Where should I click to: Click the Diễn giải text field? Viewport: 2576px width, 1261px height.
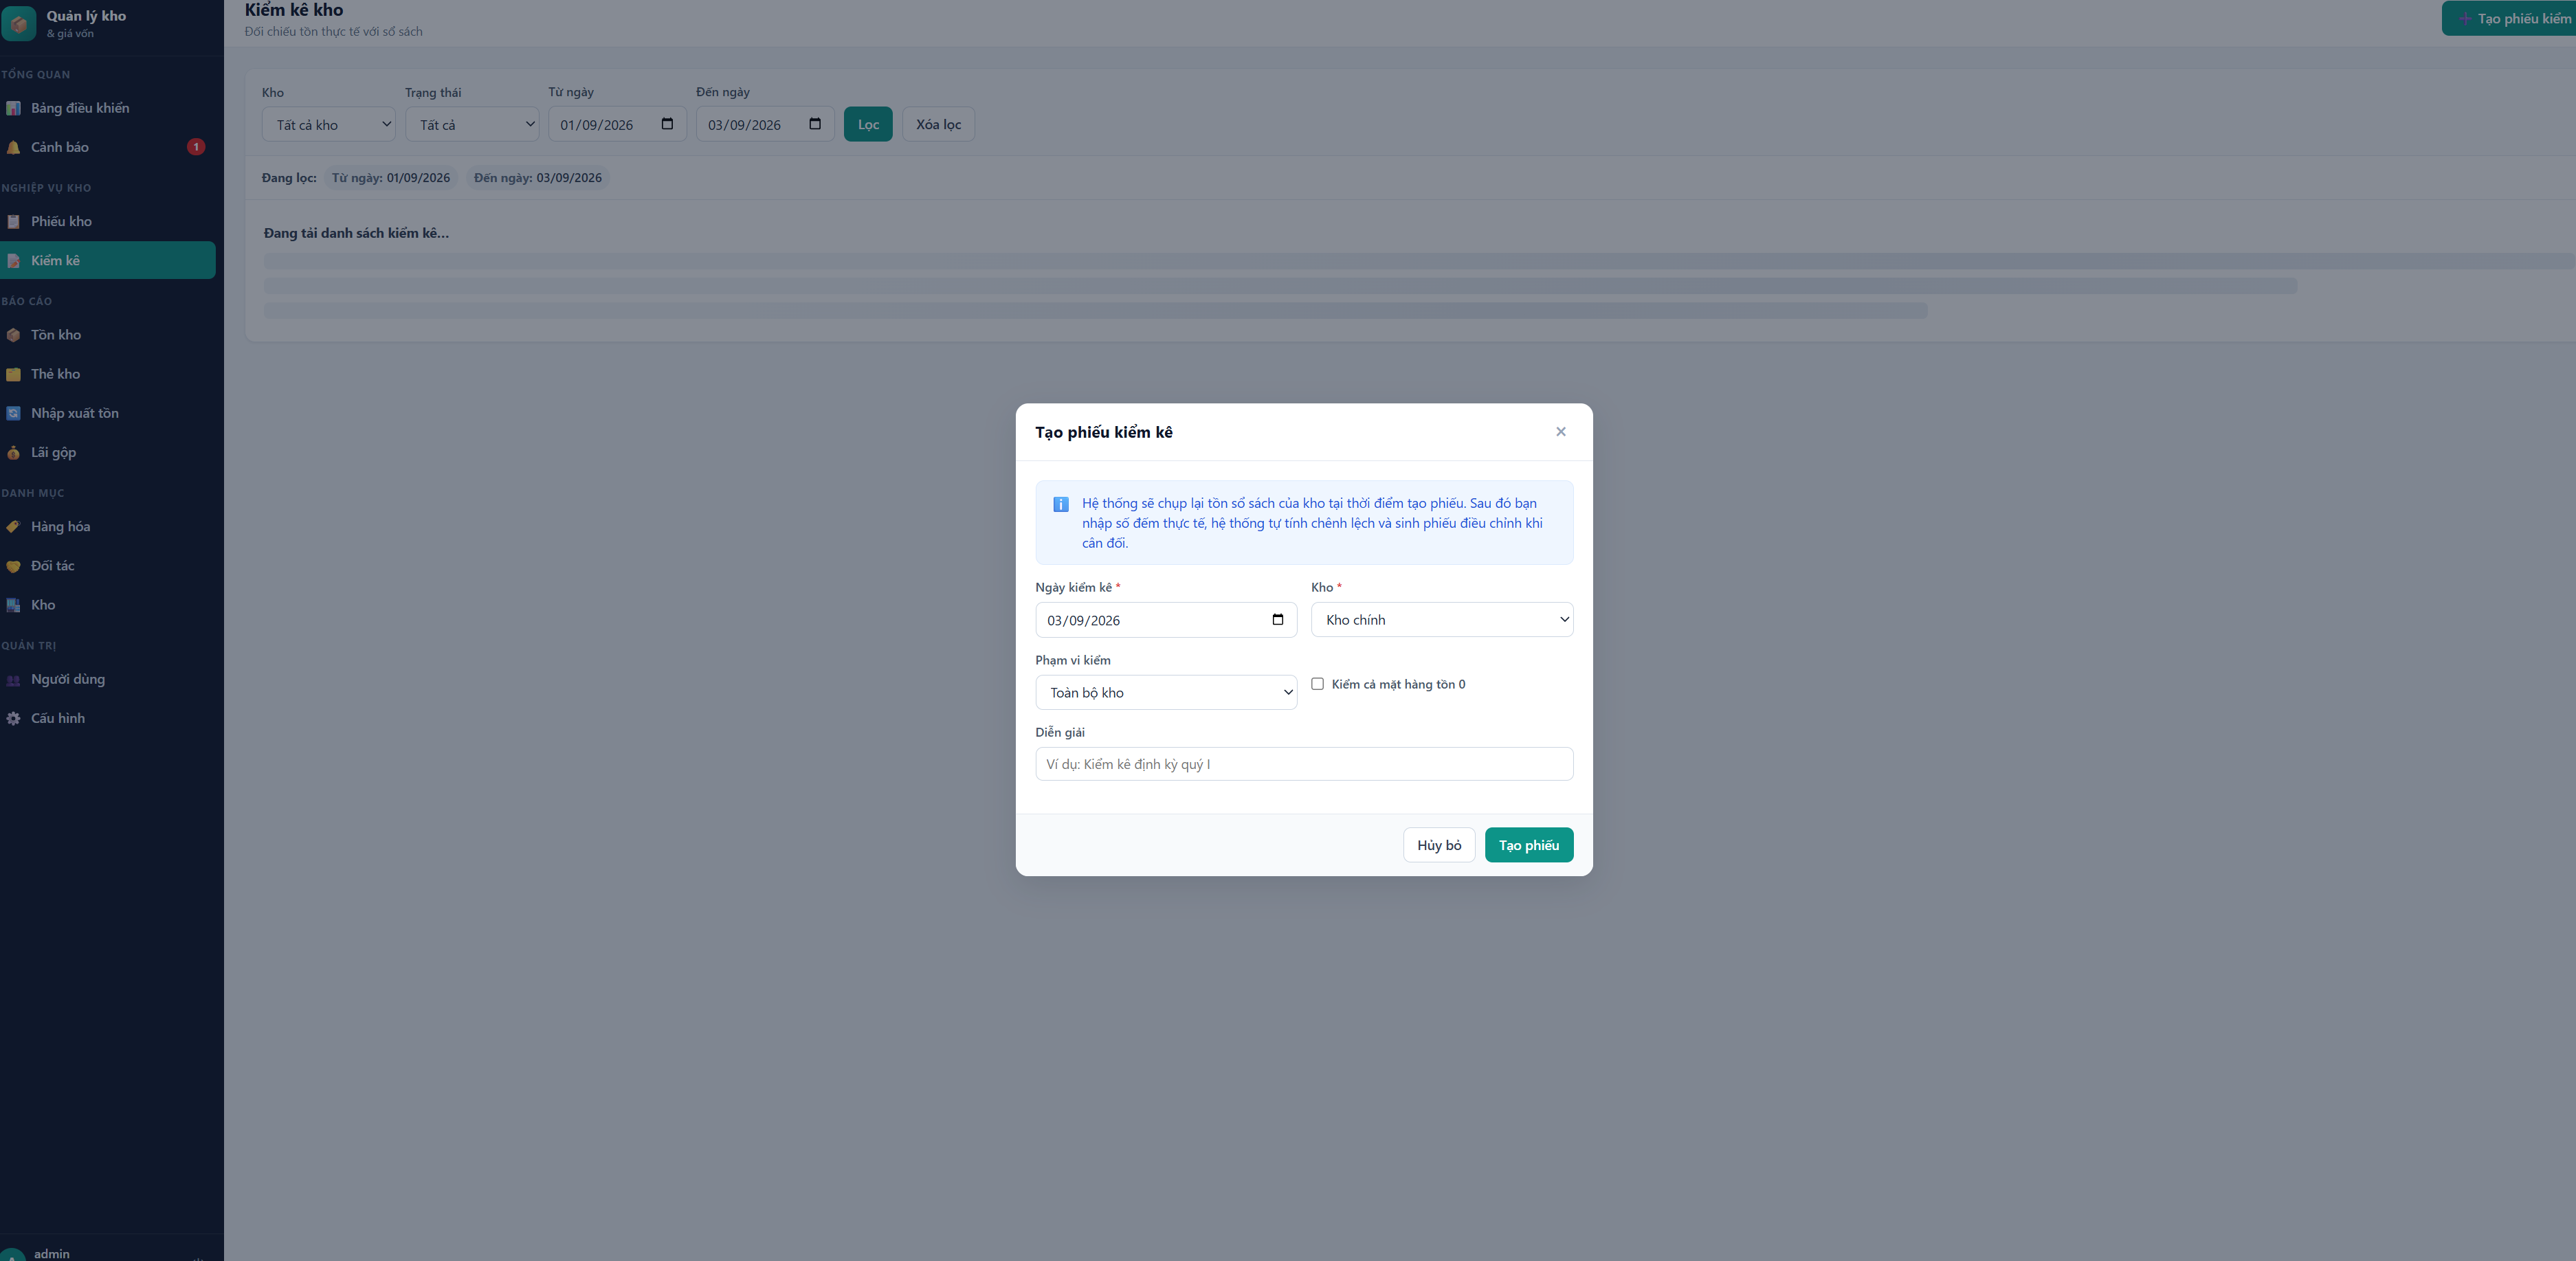tap(1304, 765)
